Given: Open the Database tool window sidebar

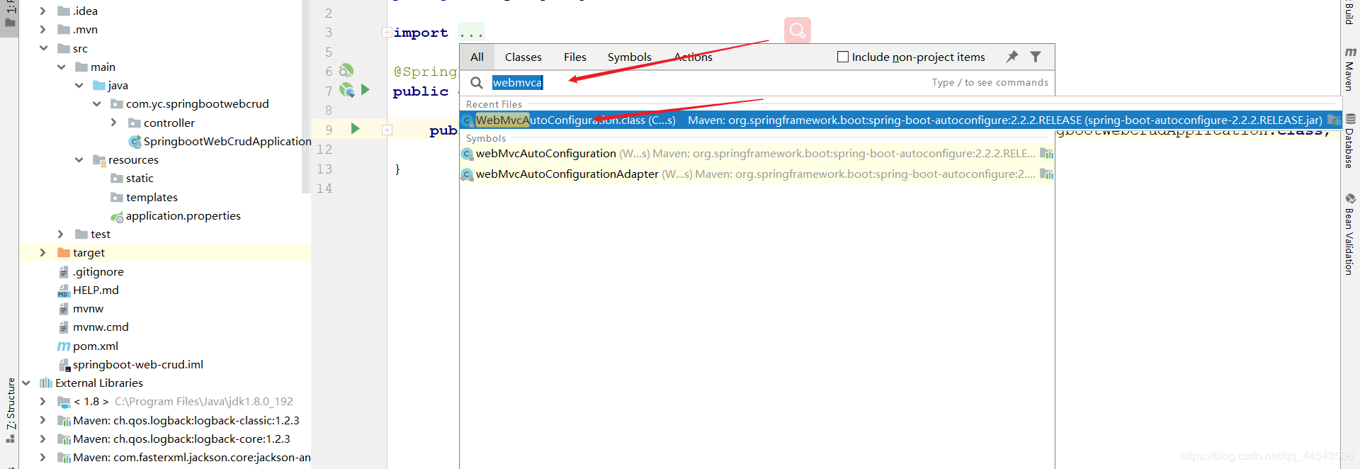Looking at the screenshot, I should [1350, 141].
